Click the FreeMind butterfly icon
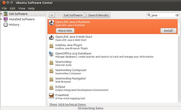The image size is (181, 110). 51,96
